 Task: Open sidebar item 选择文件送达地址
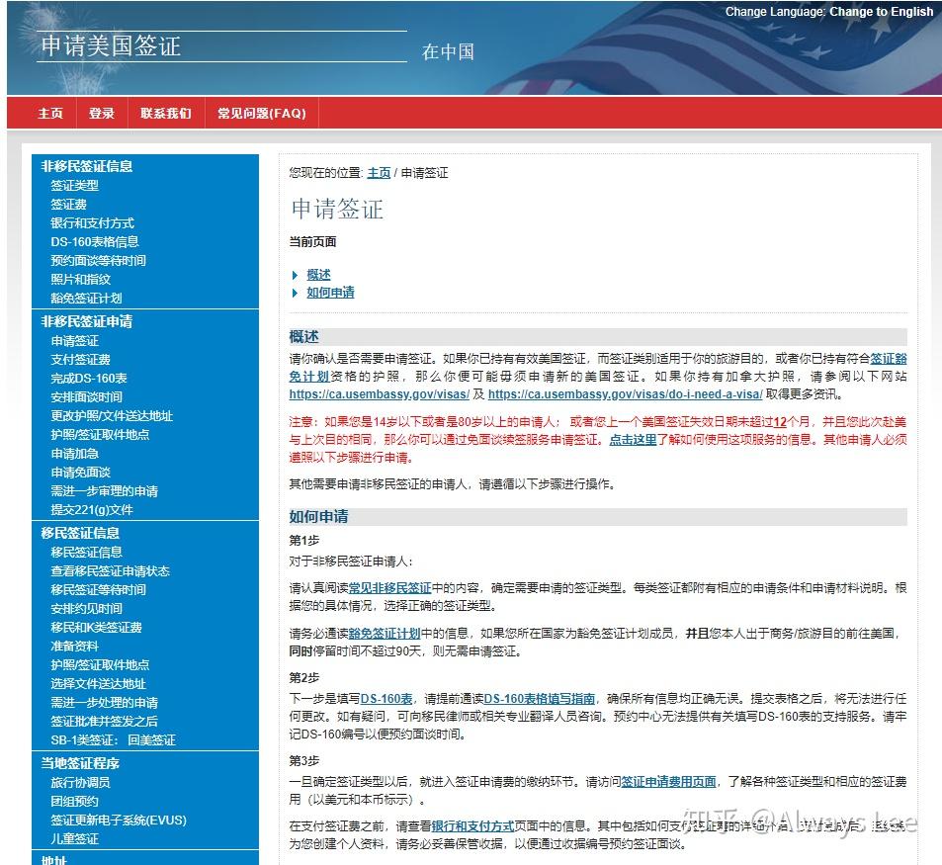[99, 683]
